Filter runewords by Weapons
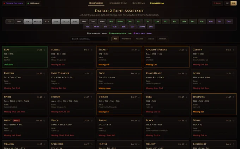 click(126, 39)
